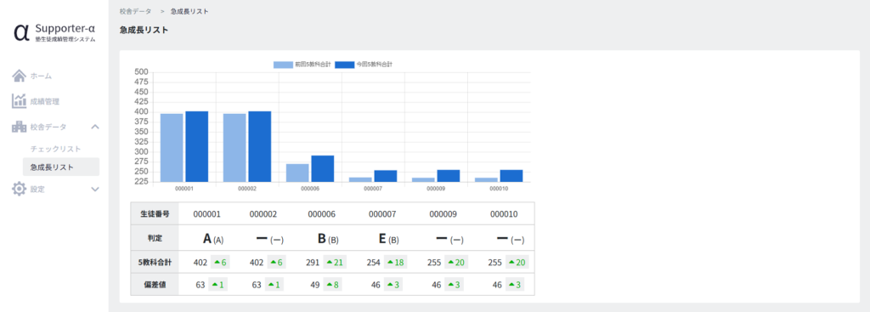Expand the 設定 menu chevron
The image size is (870, 312).
[x=95, y=190]
